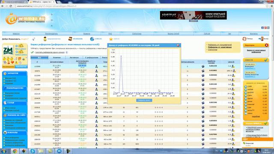Image resolution: width=274 pixels, height=154 pixels.
Task: Click the deposit money icon beside the avatar
Action: coord(21,46)
